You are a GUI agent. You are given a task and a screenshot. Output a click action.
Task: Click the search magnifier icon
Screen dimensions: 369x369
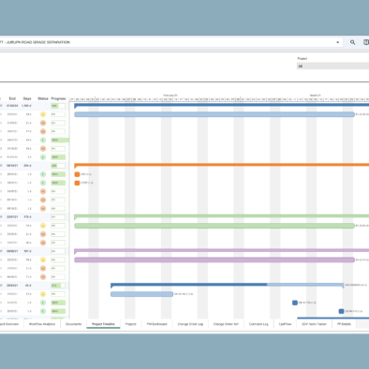point(352,42)
